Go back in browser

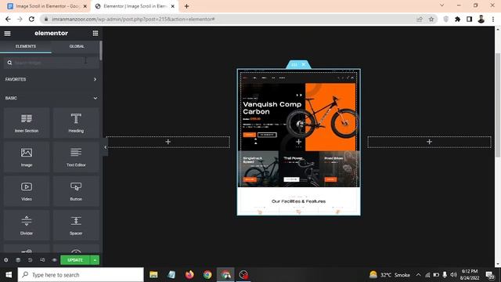coord(8,19)
